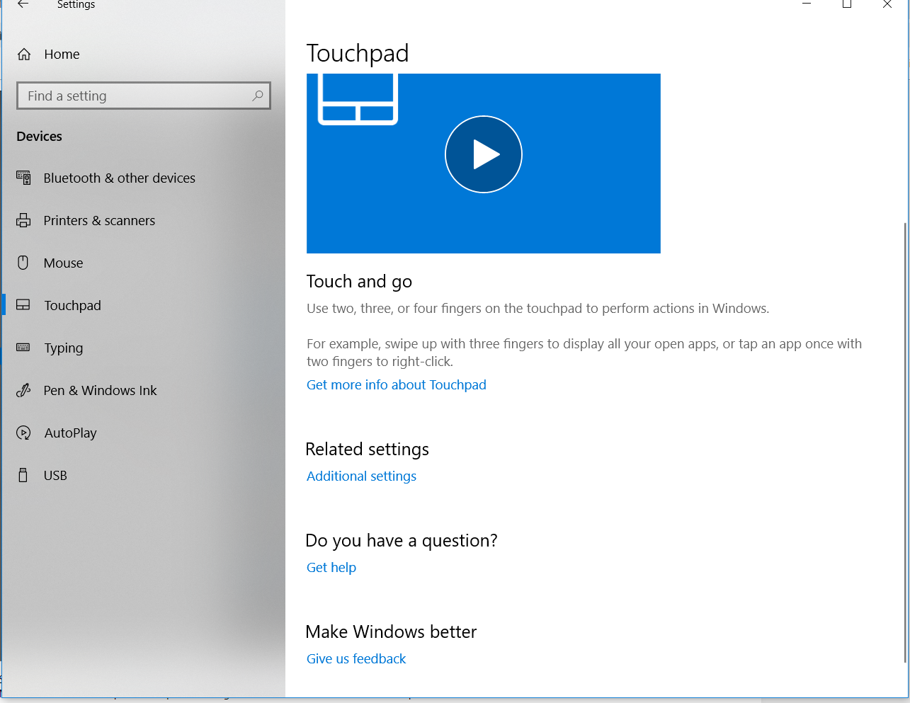Click the Touch and go heading
The image size is (910, 703).
pyautogui.click(x=359, y=282)
